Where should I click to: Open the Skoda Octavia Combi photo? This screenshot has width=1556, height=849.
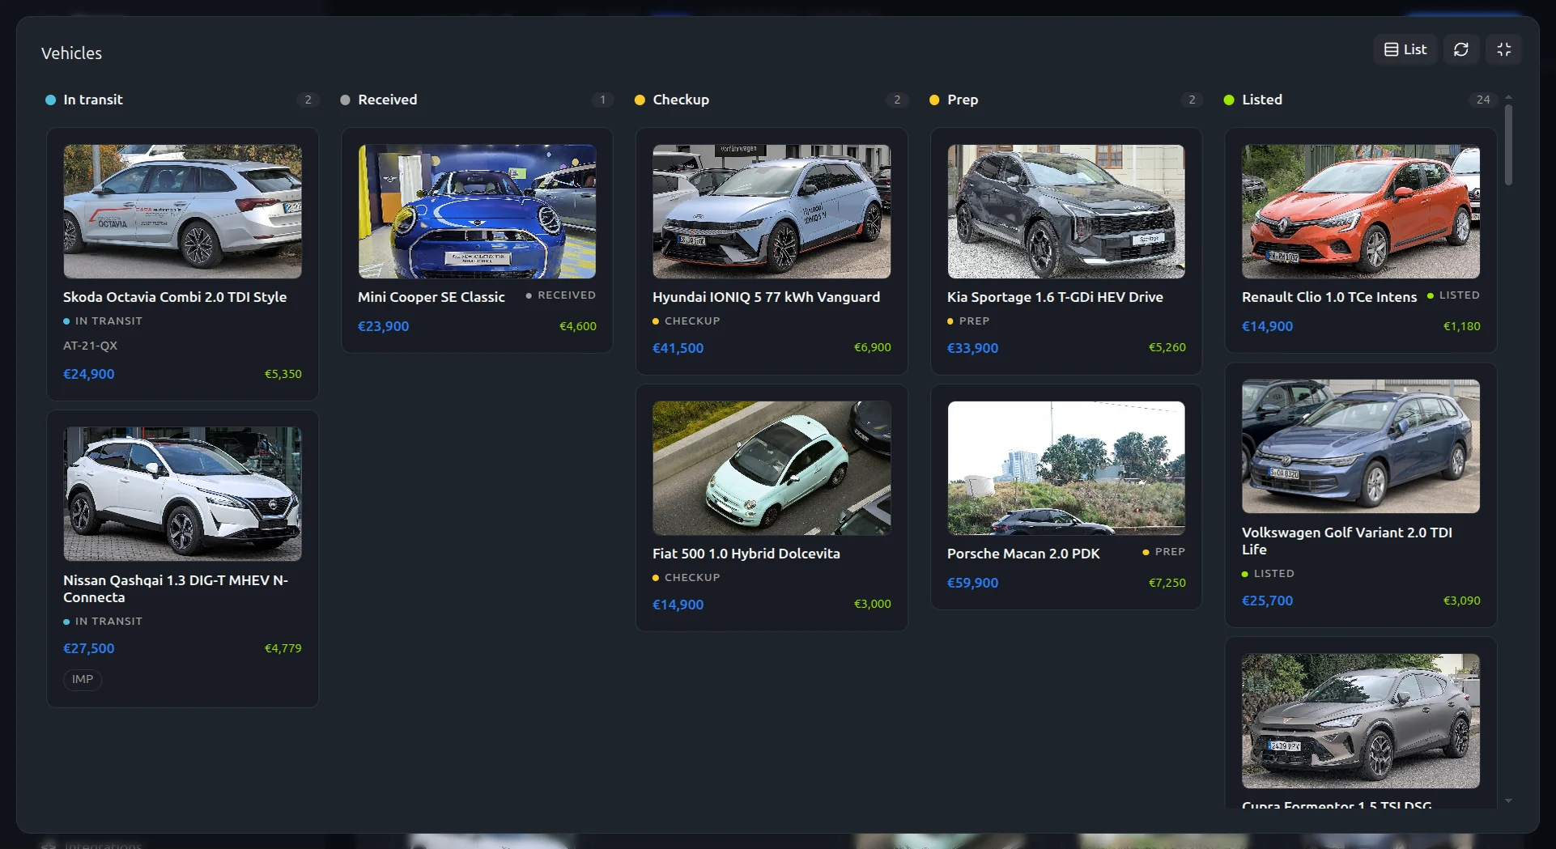click(x=183, y=211)
